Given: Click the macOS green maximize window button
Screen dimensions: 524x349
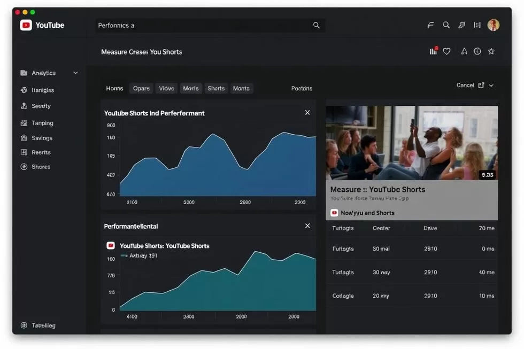Looking at the screenshot, I should 33,12.
